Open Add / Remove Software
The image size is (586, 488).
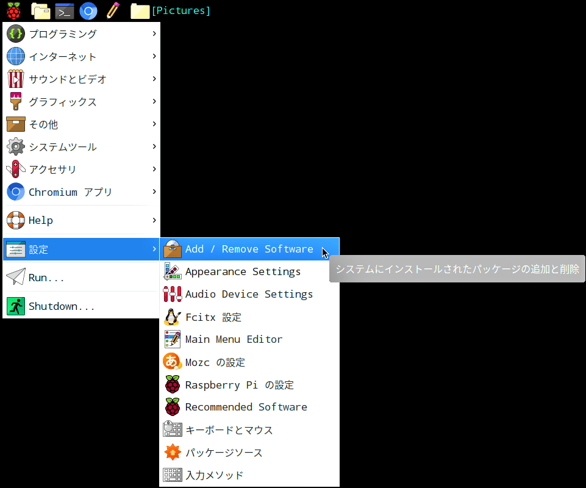pyautogui.click(x=249, y=249)
